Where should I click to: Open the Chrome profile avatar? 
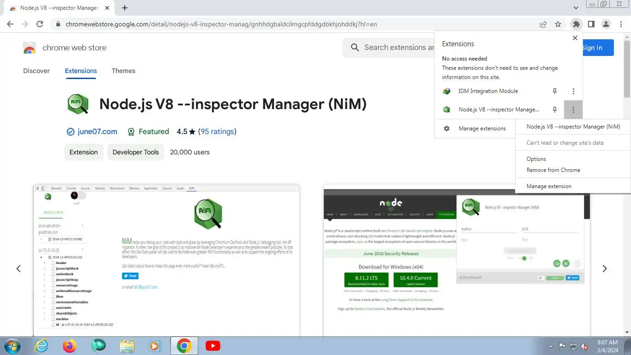606,24
